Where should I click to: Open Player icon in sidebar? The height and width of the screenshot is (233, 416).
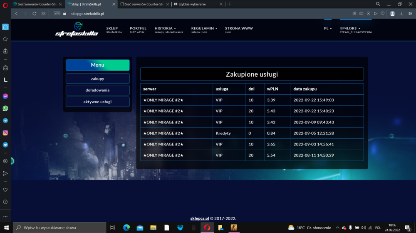click(5, 161)
